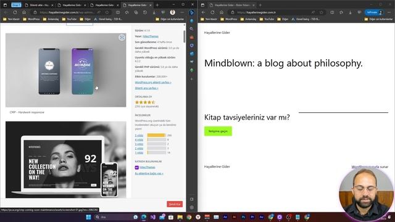
Task: Open split screen icon in left browser toolbar
Action: pos(118,12)
